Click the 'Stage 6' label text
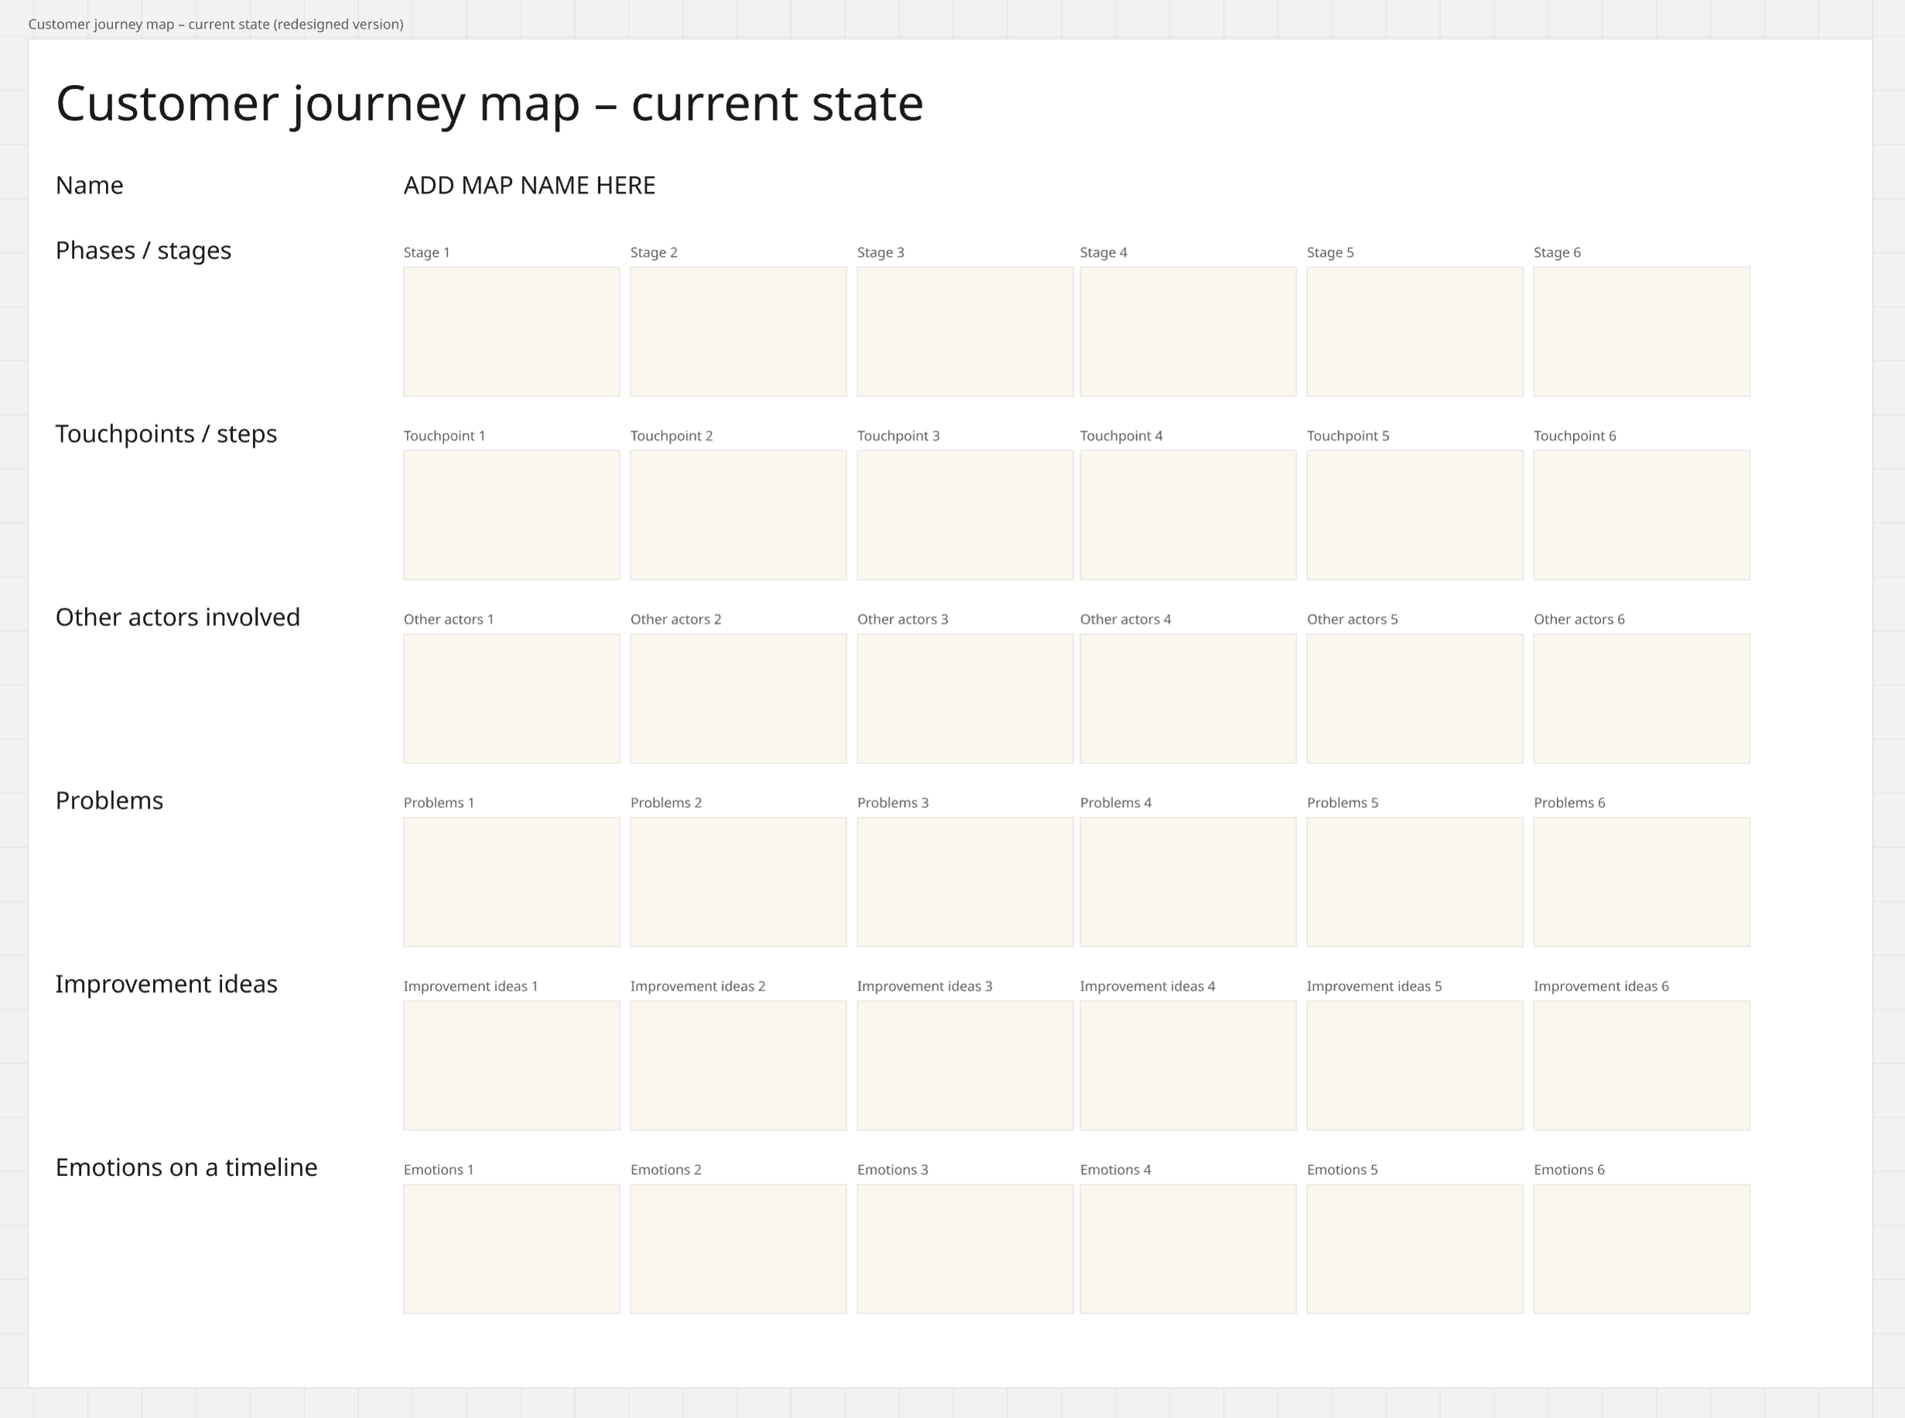This screenshot has height=1418, width=1905. tap(1556, 252)
